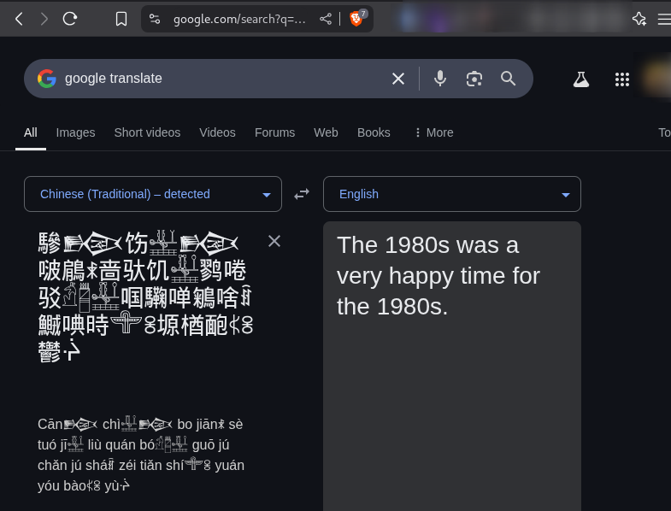Reload the current page
The image size is (671, 511).
click(70, 19)
